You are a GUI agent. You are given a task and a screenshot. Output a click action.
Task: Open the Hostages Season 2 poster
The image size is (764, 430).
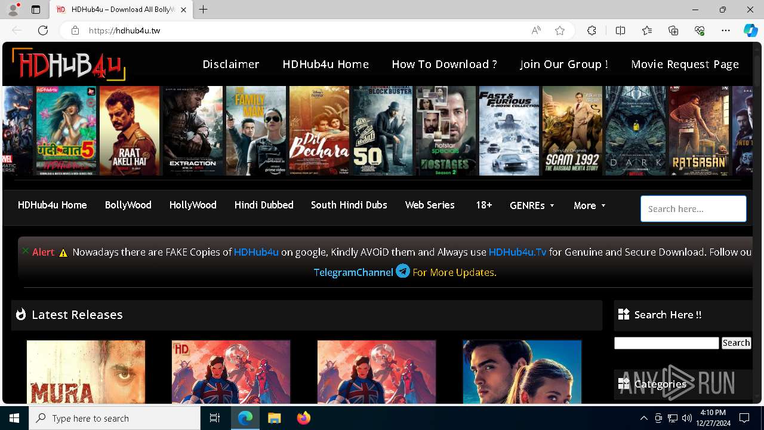tap(446, 131)
